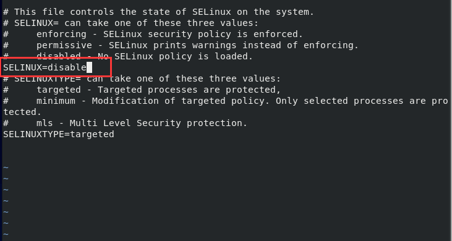Click 'targeted' value in SELINUXTYPE=targeted line
Viewport: 452px width, 241px height.
92,135
